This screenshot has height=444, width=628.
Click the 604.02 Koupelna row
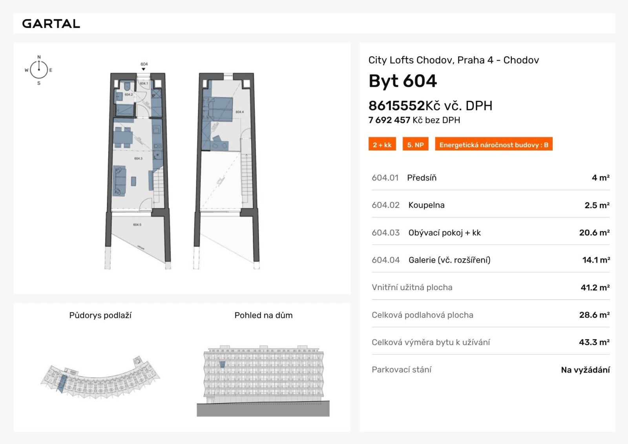coord(490,205)
